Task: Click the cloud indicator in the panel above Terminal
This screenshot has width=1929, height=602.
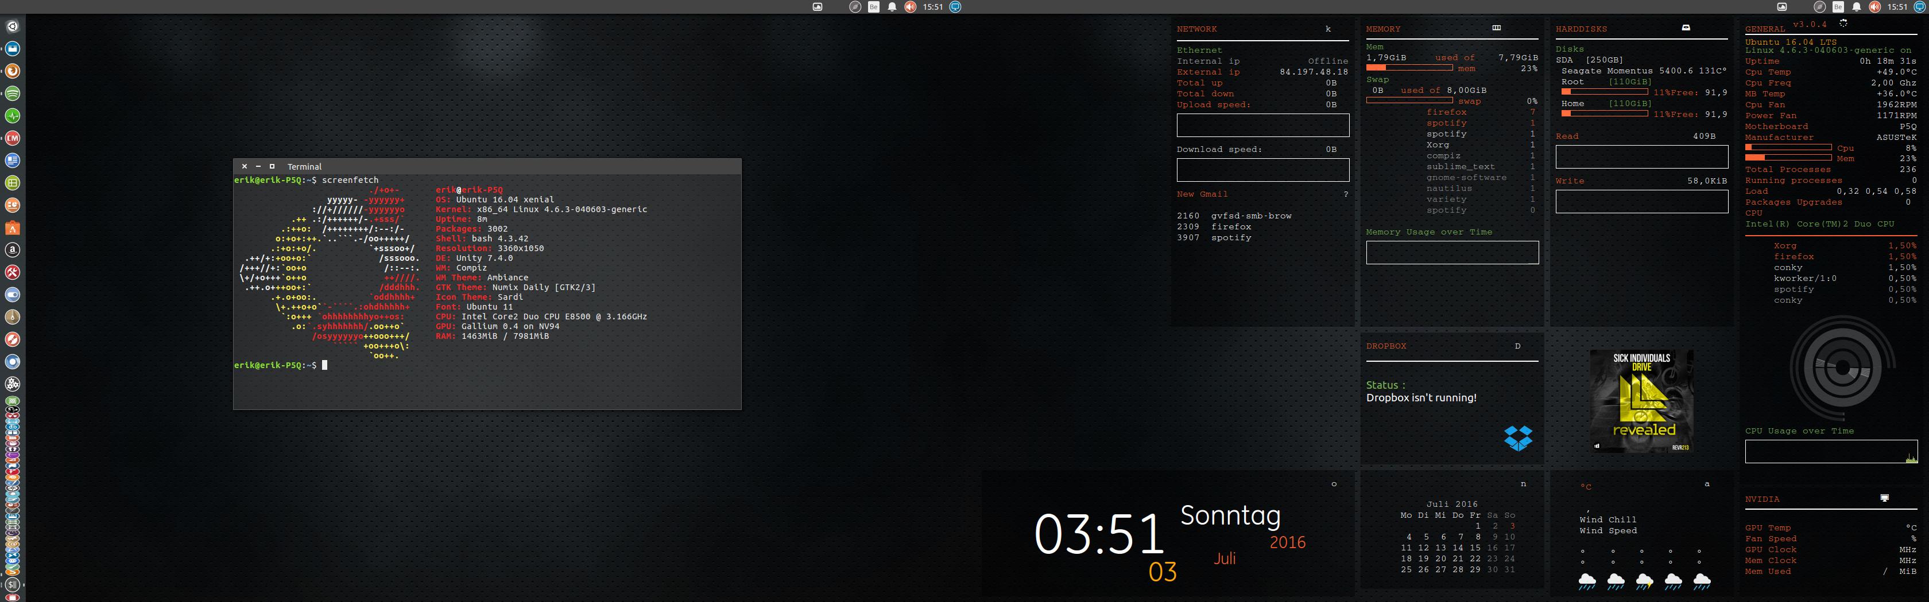Action: (818, 7)
